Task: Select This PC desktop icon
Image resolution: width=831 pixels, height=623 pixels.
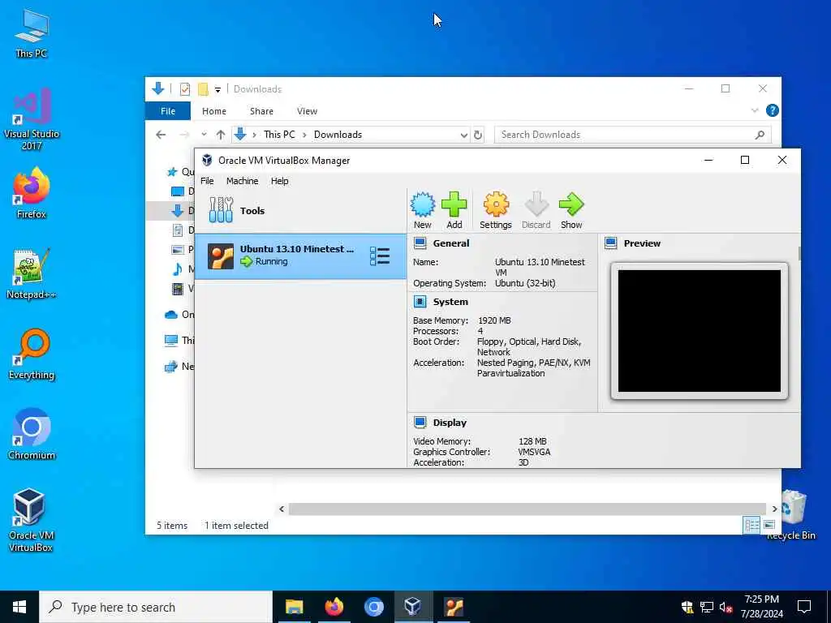Action: (32, 32)
